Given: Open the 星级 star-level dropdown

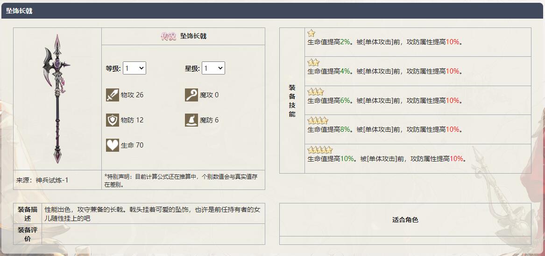Looking at the screenshot, I should (x=213, y=68).
